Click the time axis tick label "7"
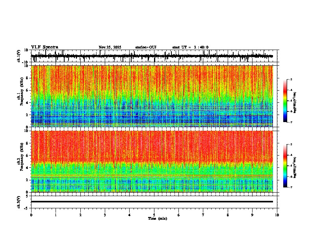This screenshot has height=241, width=312. point(203,215)
